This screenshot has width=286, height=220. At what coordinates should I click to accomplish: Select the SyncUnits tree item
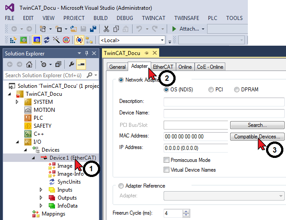[69, 182]
